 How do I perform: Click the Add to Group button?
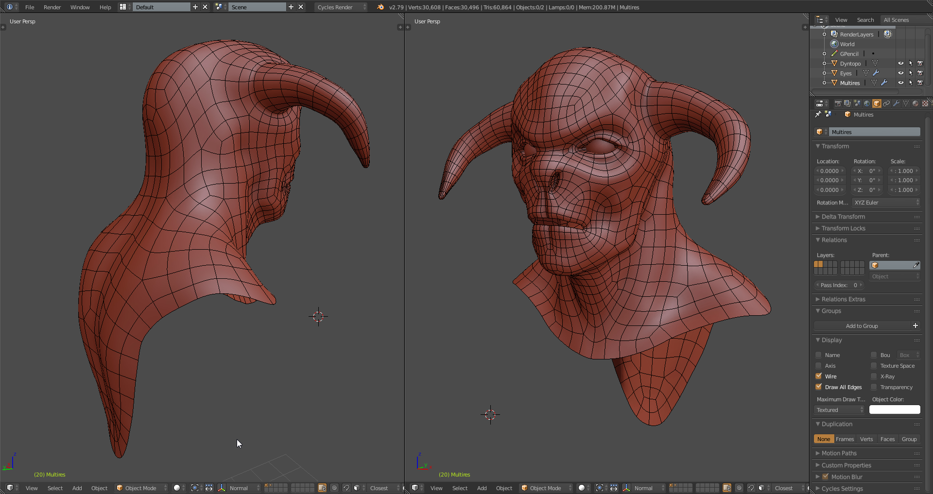tap(862, 326)
